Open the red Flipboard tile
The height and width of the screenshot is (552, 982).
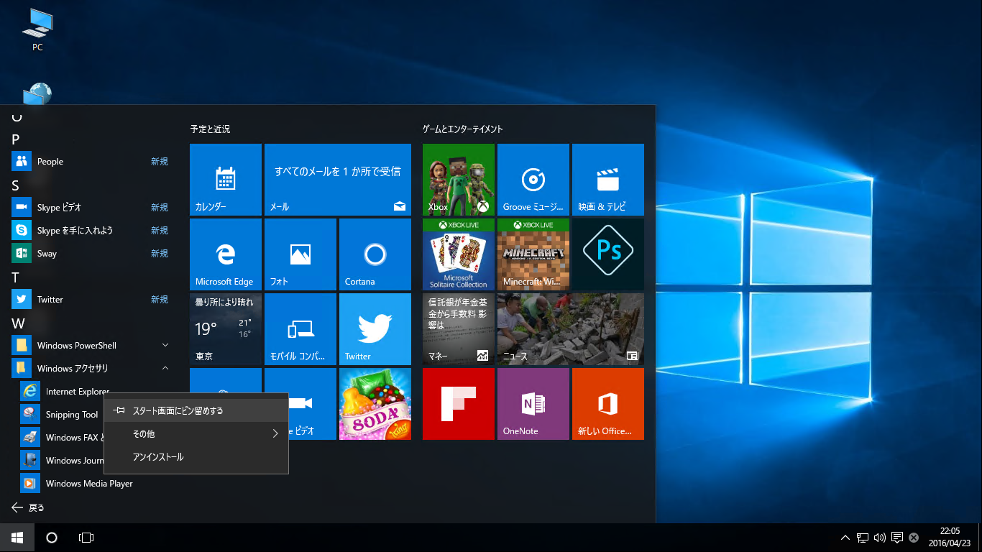(x=459, y=404)
